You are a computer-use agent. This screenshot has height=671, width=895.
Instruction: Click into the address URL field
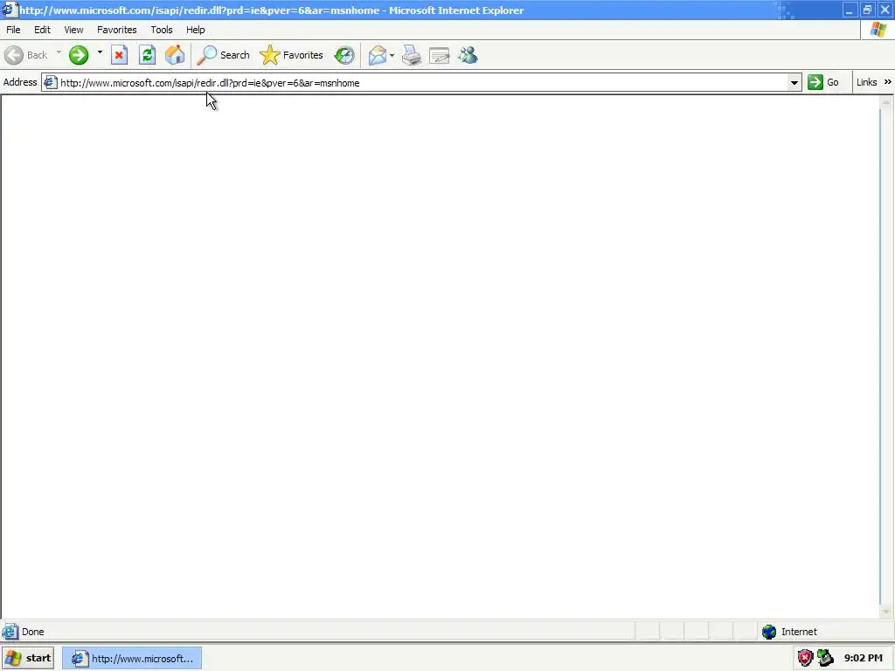422,83
